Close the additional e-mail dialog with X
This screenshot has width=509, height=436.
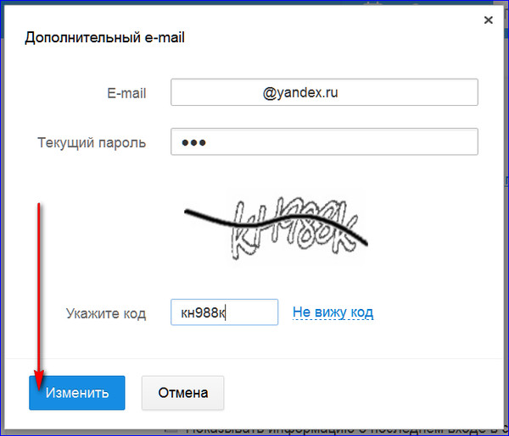(487, 18)
